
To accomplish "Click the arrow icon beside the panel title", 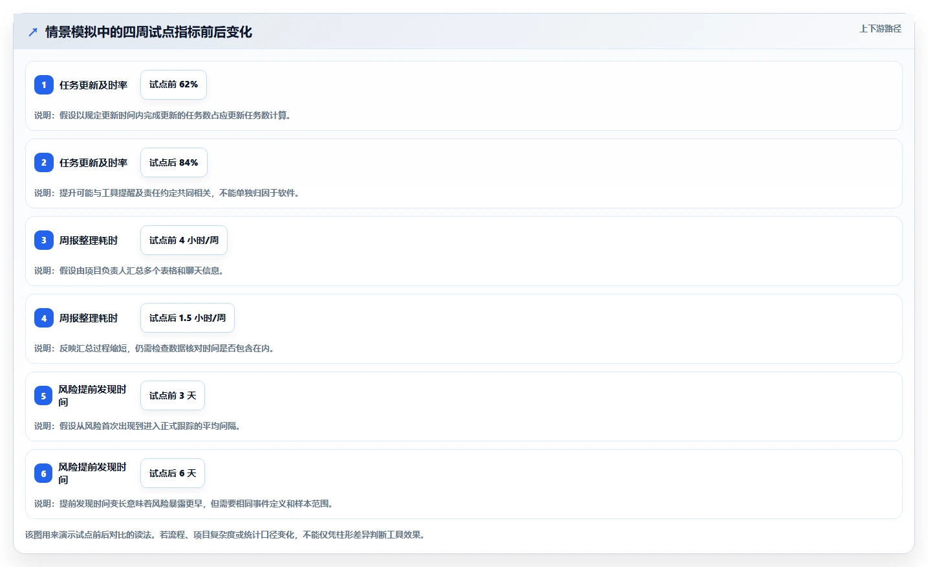I will [33, 32].
